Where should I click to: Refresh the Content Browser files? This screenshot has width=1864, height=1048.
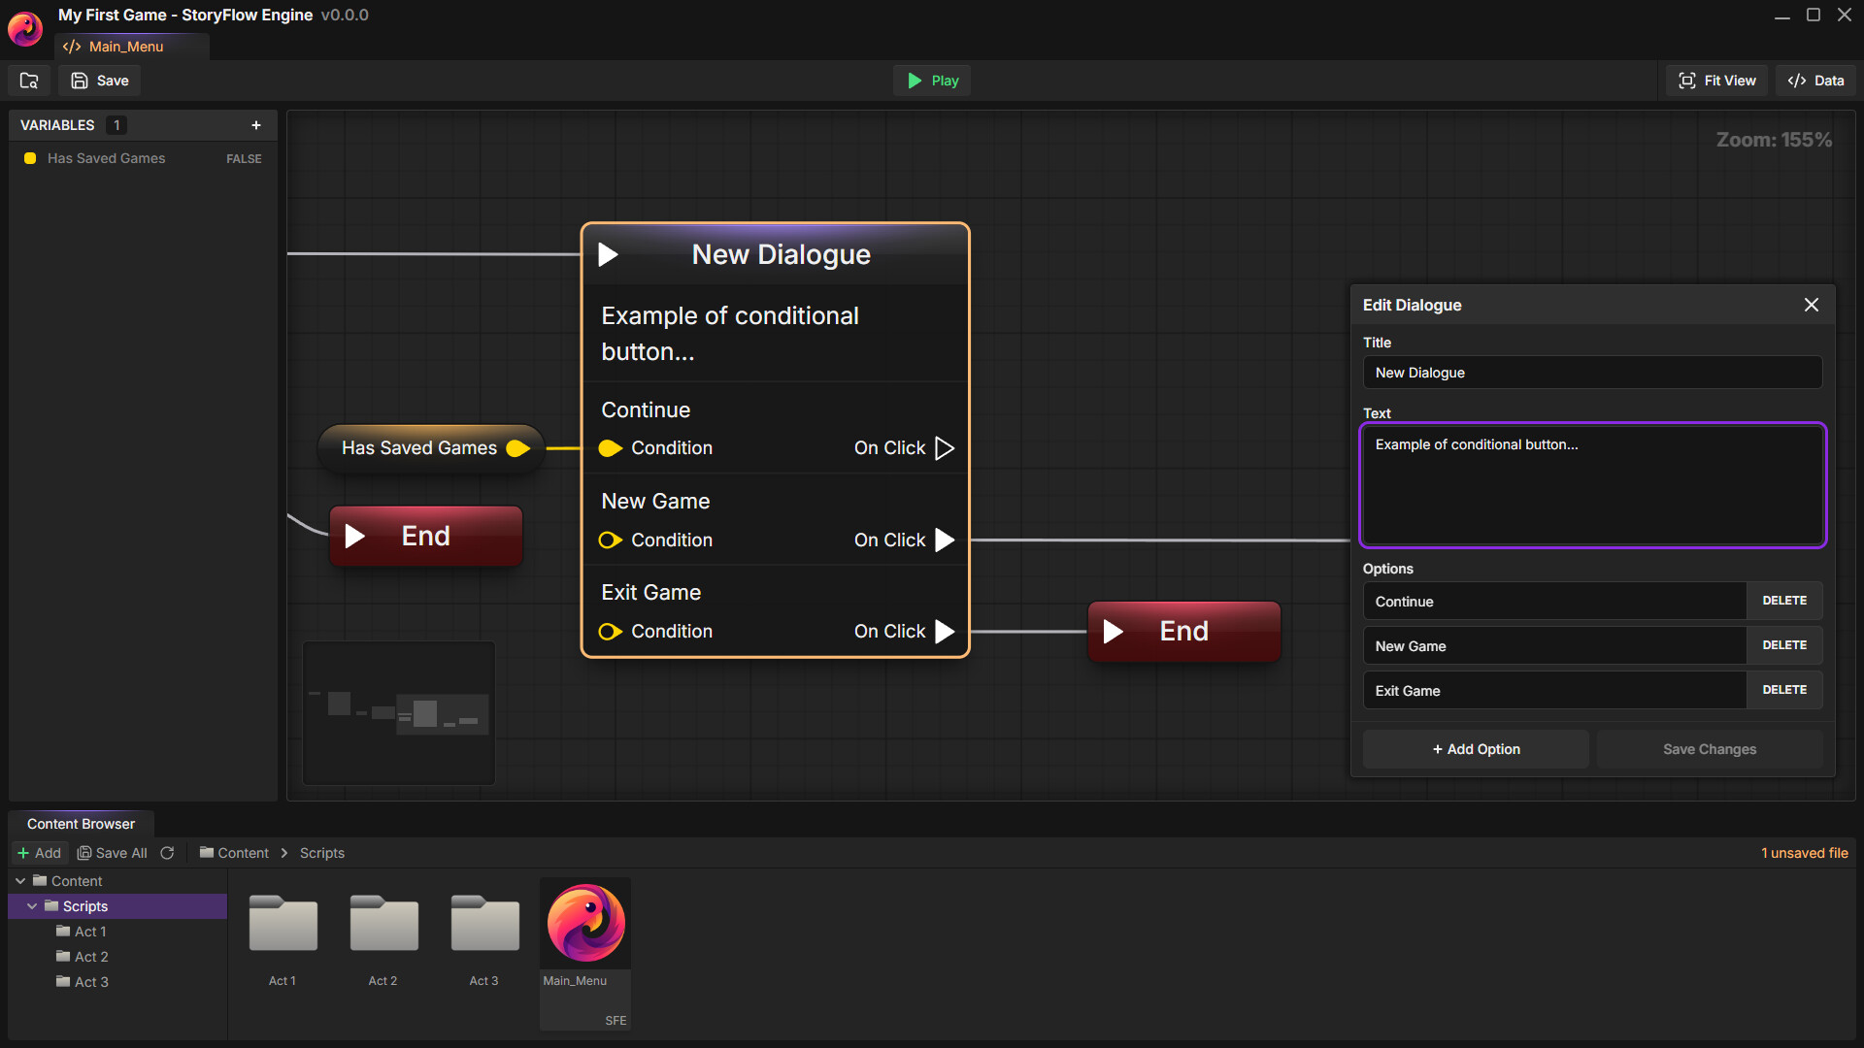pyautogui.click(x=167, y=852)
